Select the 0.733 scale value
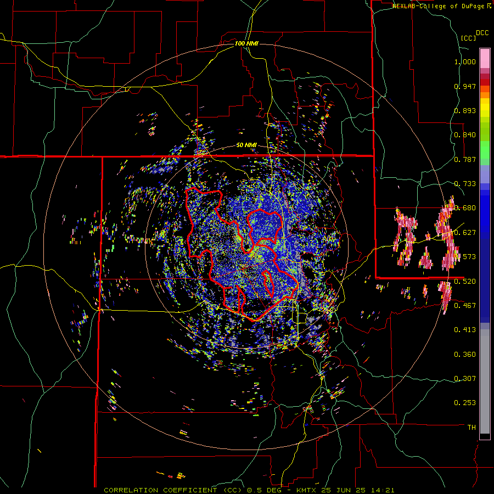 pos(465,184)
